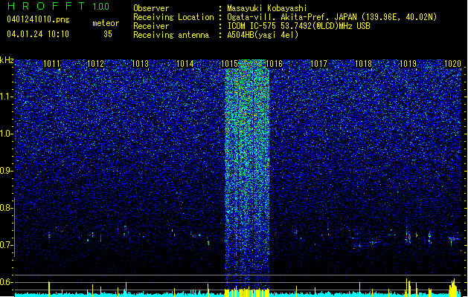Click time marker 1013

click(141, 64)
